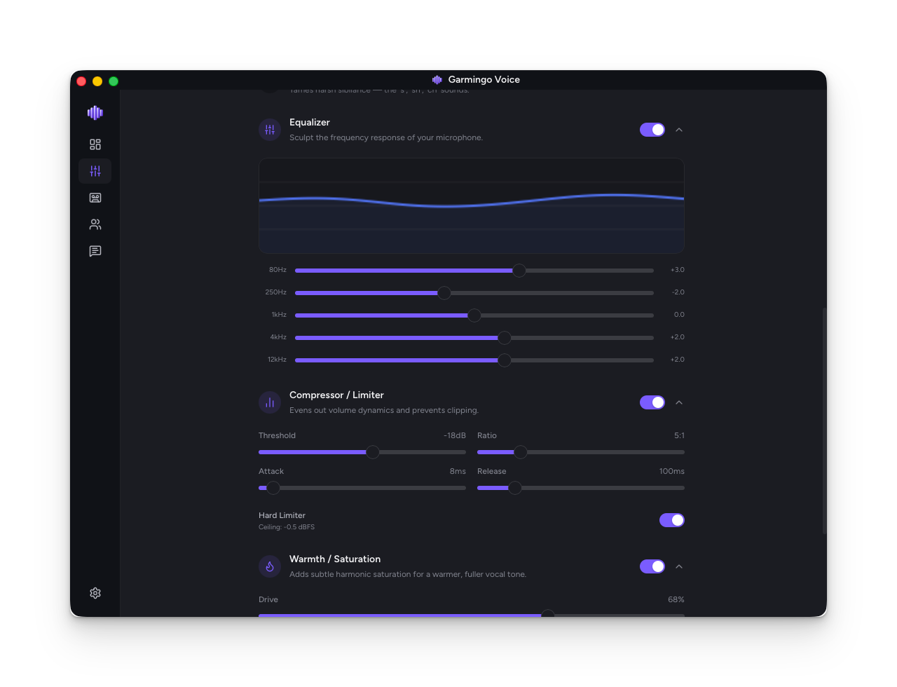This screenshot has height=687, width=897.
Task: Select the effects sliders icon in sidebar
Action: click(x=95, y=171)
